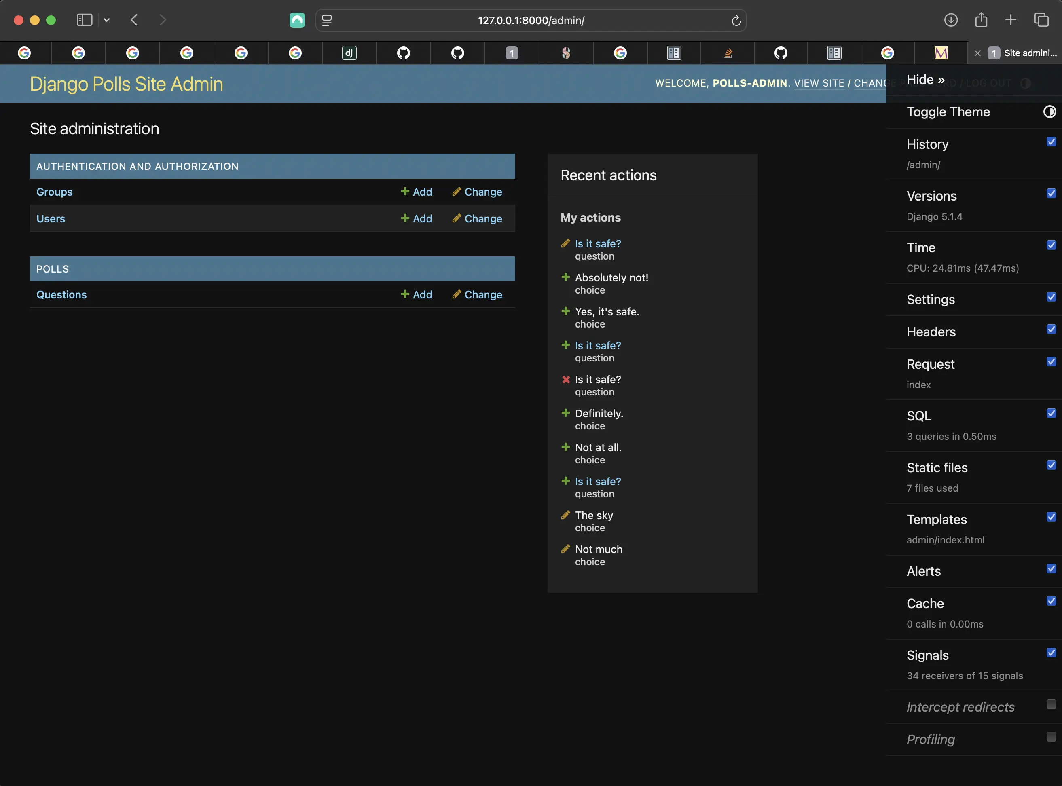The width and height of the screenshot is (1062, 786).
Task: Uncheck the Headers panel checkbox
Action: click(1051, 329)
